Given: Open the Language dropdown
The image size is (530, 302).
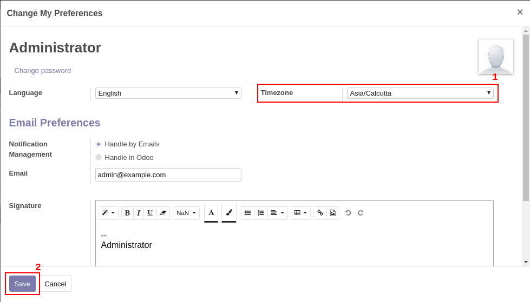Looking at the screenshot, I should point(168,93).
